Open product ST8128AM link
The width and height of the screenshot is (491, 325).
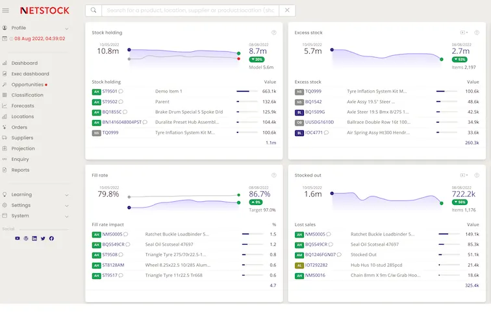pos(113,265)
